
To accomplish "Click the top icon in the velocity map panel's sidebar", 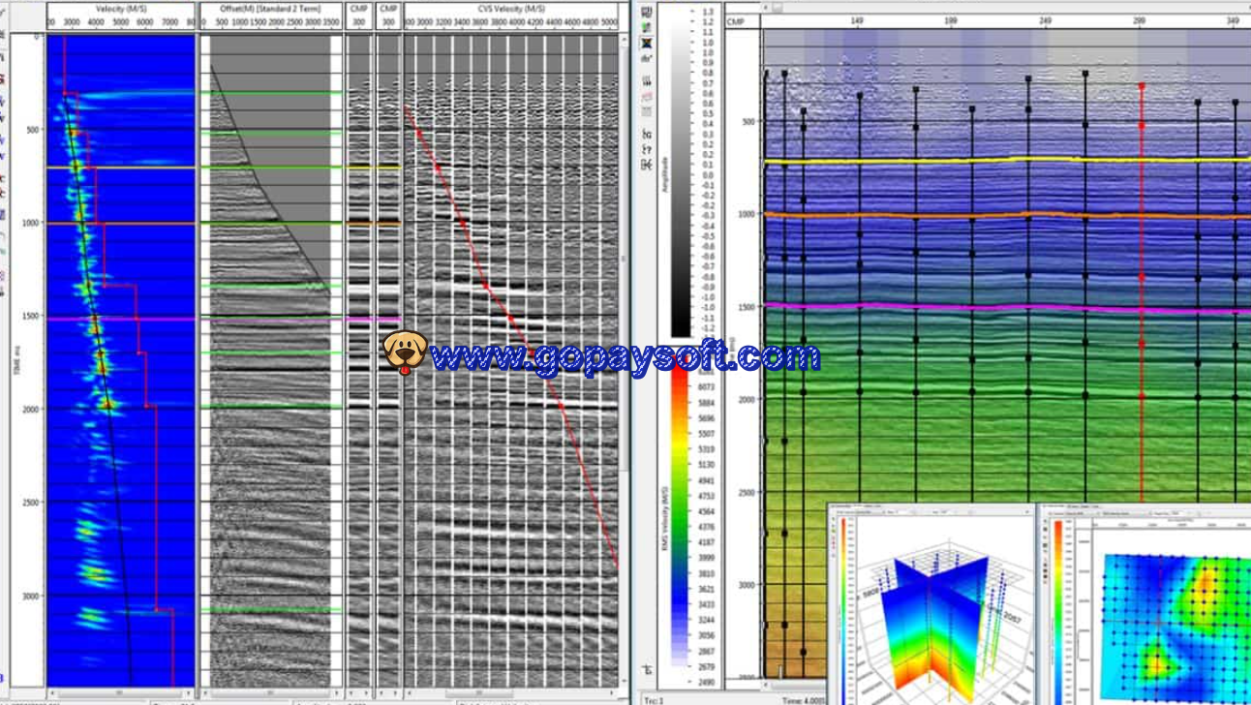I will pos(1044,522).
